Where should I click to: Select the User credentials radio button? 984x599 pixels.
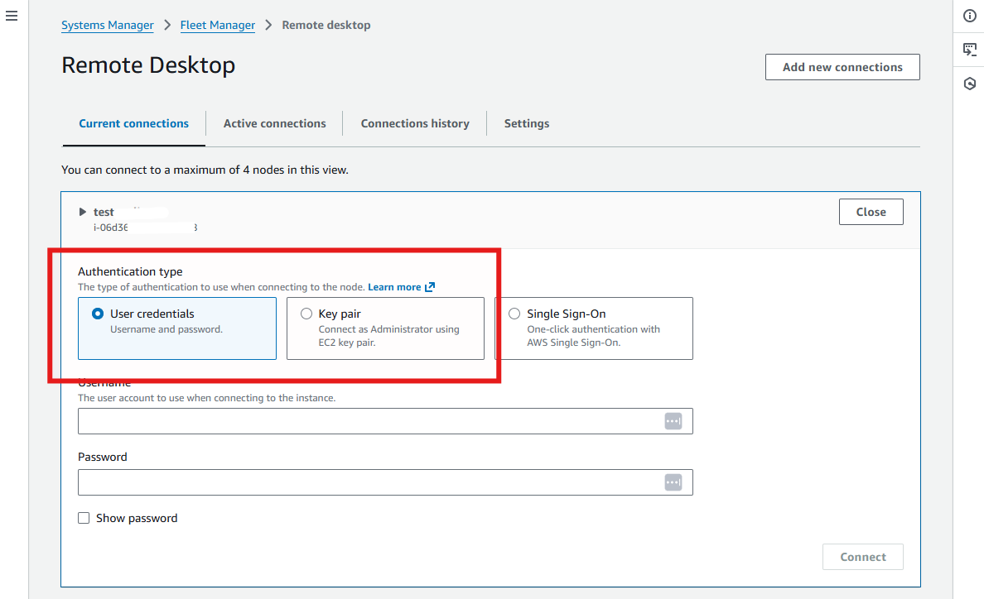pos(98,313)
